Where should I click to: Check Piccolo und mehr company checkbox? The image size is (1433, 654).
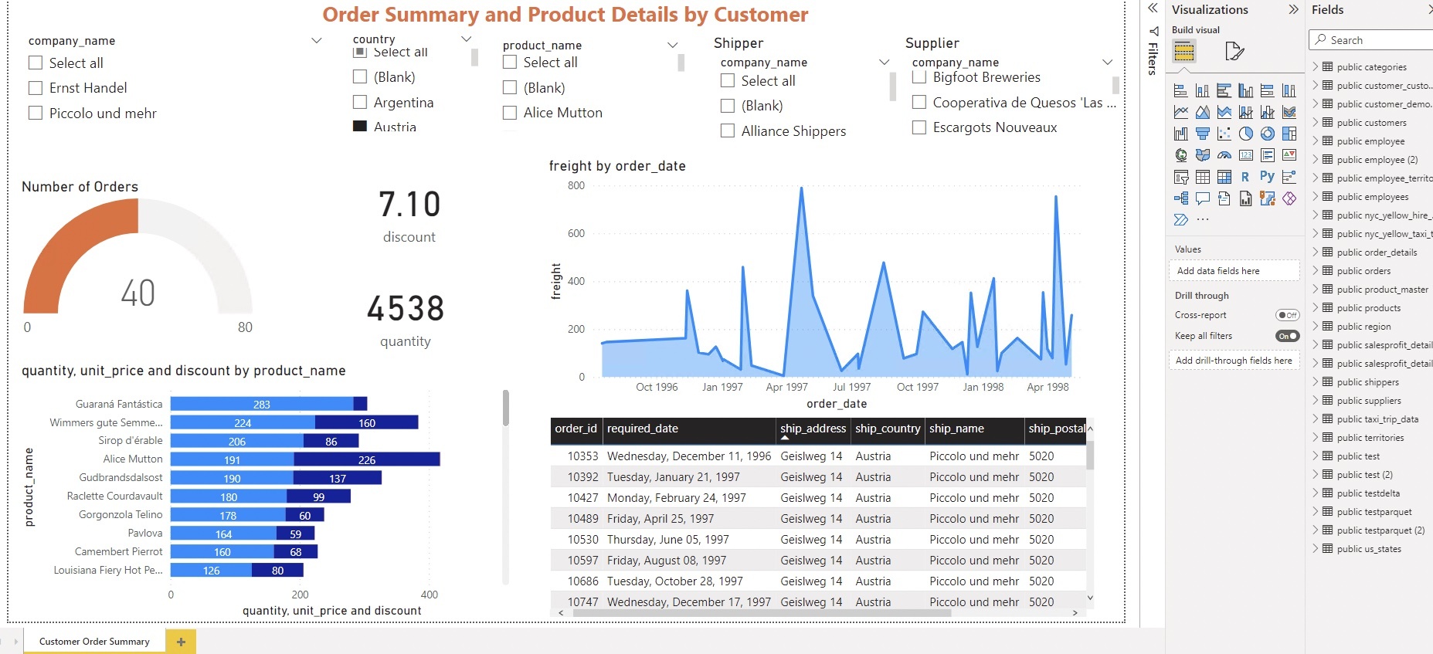click(36, 114)
